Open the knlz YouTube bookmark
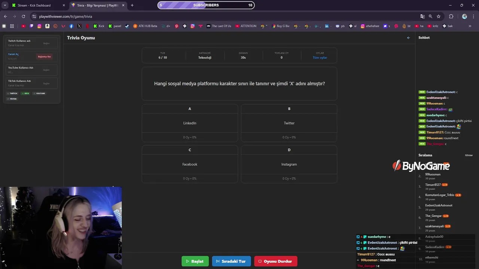Viewport: 479px width, 269px height. (433, 26)
